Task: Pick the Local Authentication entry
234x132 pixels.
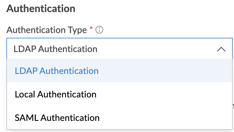Action: pyautogui.click(x=56, y=94)
